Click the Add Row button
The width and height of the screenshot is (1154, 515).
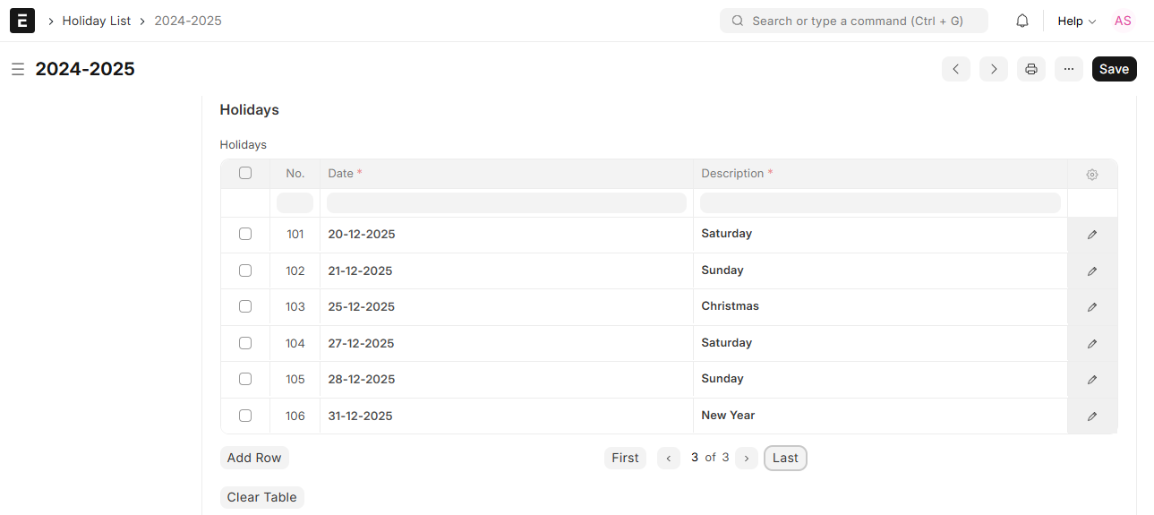pos(254,458)
